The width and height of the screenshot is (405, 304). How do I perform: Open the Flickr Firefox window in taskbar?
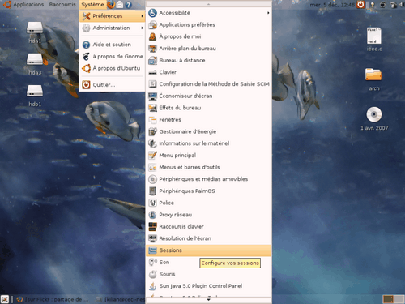pyautogui.click(x=53, y=299)
